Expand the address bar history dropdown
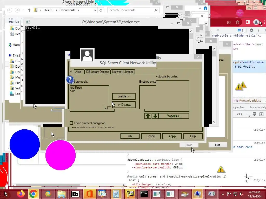 click(x=95, y=10)
